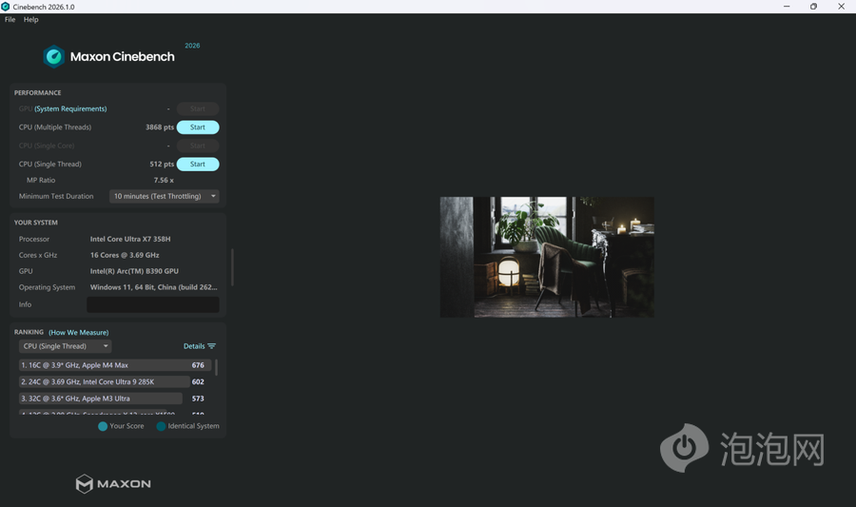The image size is (856, 507).
Task: Open the Minimum Test Duration dropdown
Action: click(x=165, y=196)
